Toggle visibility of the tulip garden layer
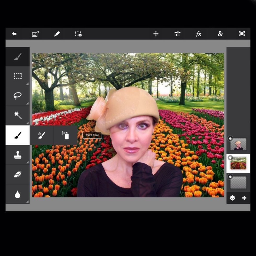Image resolution: width=256 pixels, height=256 pixels. (230, 158)
